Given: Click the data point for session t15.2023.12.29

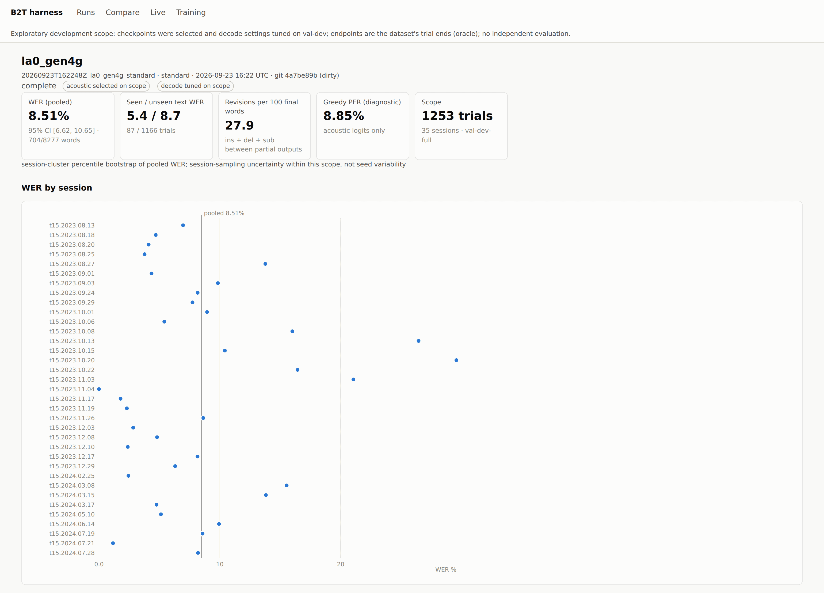Looking at the screenshot, I should tap(175, 466).
